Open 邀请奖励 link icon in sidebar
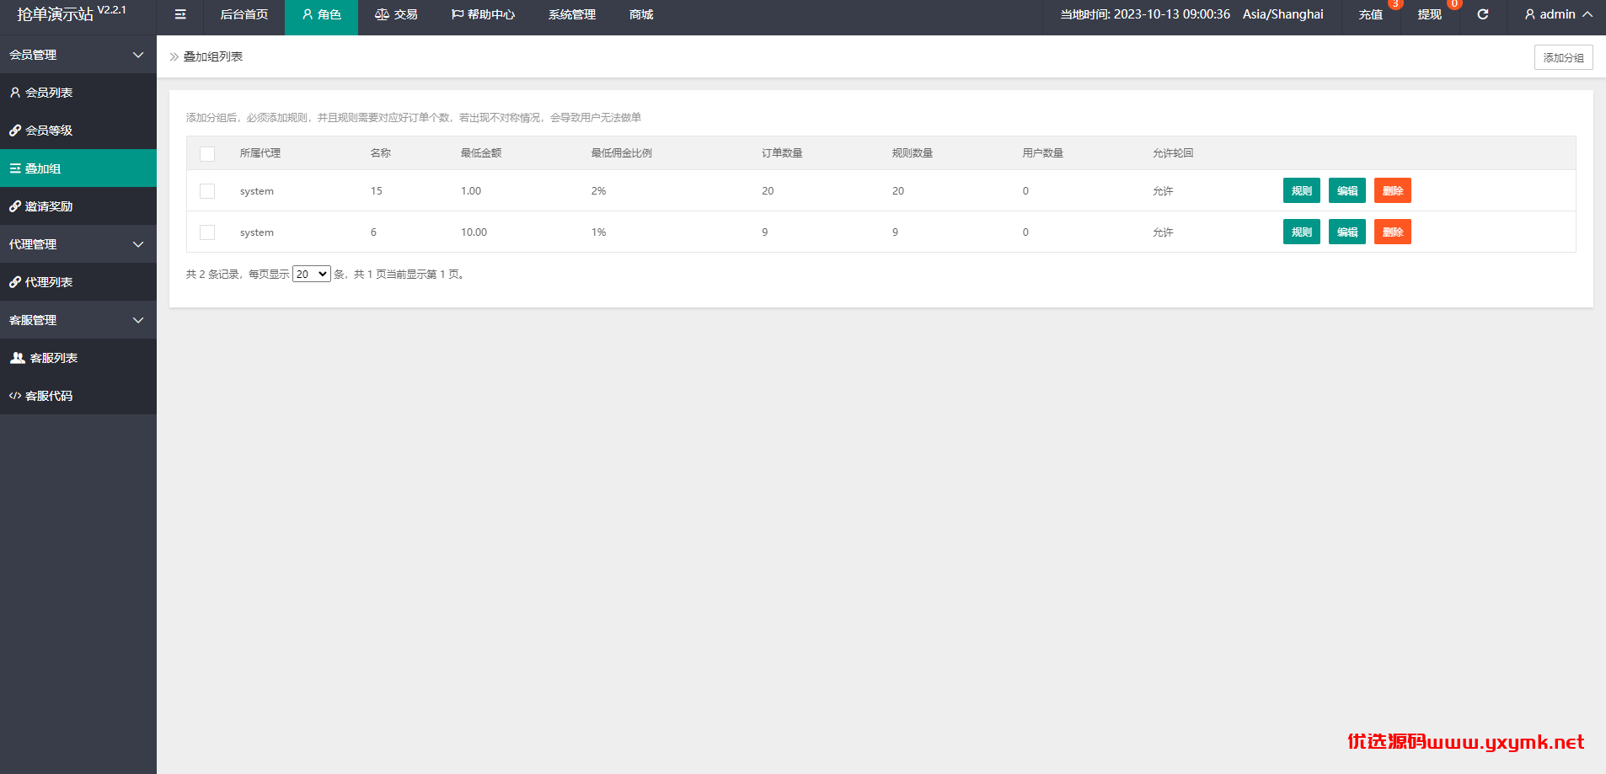Screen dimensions: 1606x774 point(15,206)
